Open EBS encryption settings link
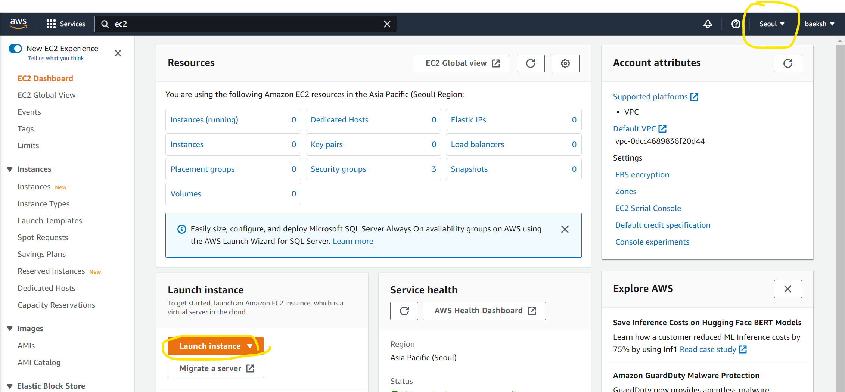Screen dimensions: 845x392 pos(642,175)
